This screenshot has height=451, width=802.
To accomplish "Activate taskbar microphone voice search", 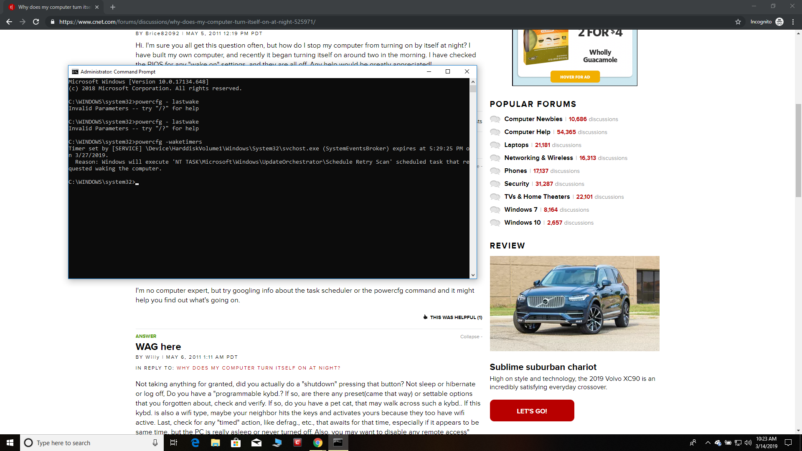I will click(x=155, y=443).
